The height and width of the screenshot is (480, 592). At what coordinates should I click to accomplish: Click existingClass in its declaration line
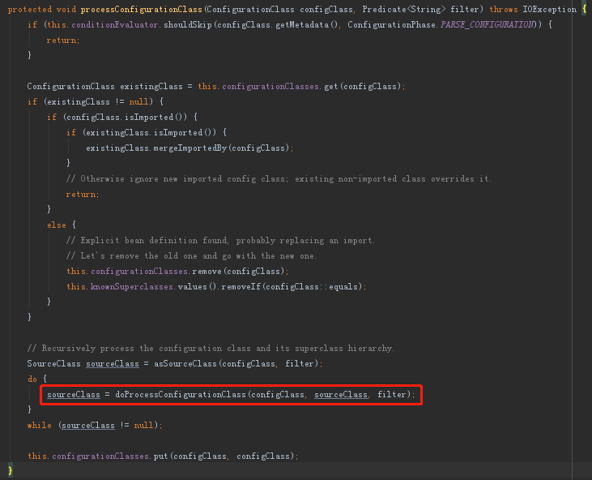[151, 86]
